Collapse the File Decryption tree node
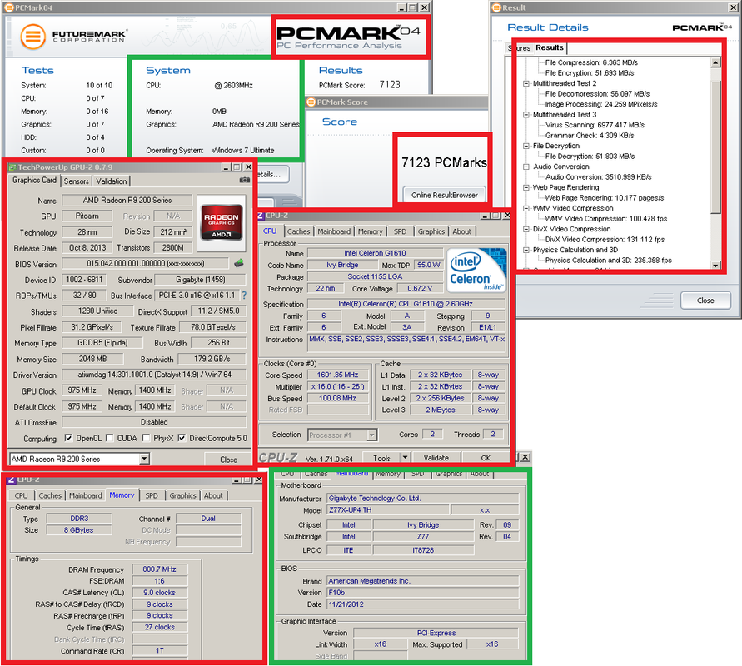The width and height of the screenshot is (742, 666). [525, 146]
